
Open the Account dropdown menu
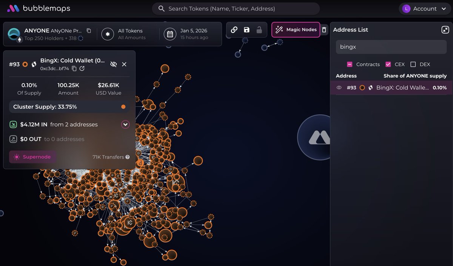point(424,9)
